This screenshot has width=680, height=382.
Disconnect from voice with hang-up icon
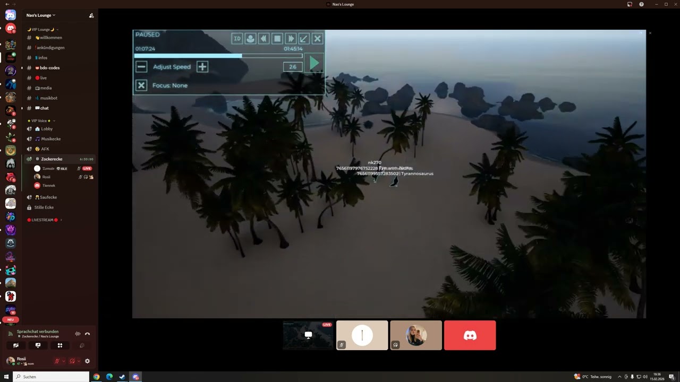pyautogui.click(x=87, y=334)
